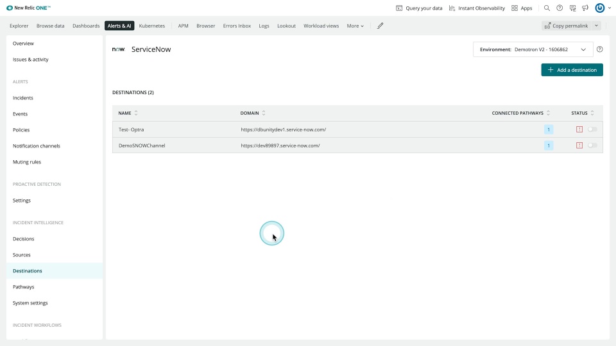Click the dbunitydev1.service-now.com domain
Viewport: 616px width, 346px height.
pos(283,129)
